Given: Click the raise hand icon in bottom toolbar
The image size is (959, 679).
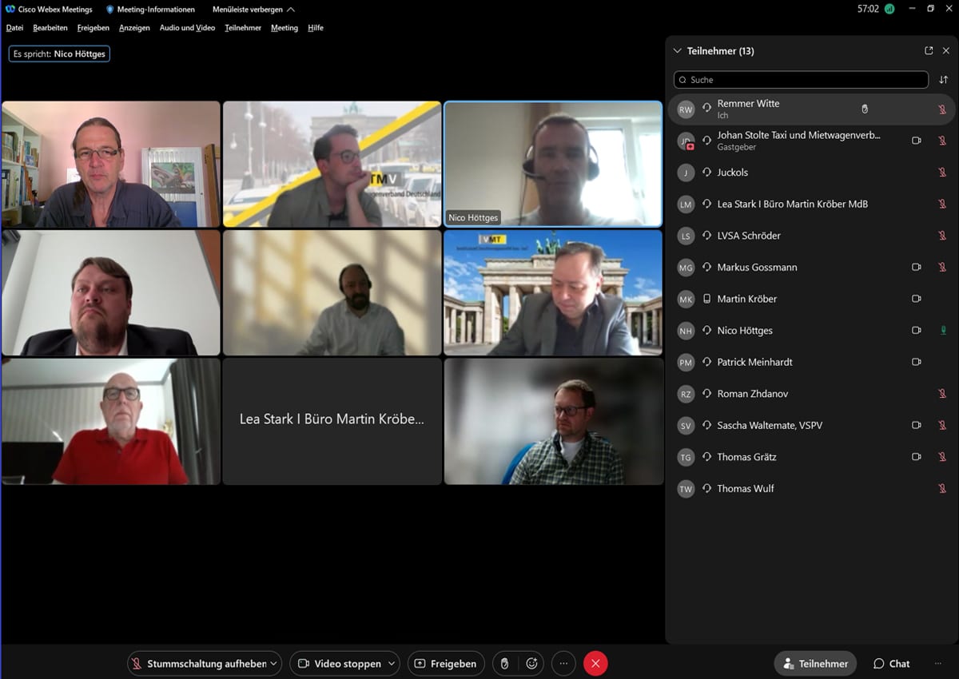Looking at the screenshot, I should tap(504, 663).
